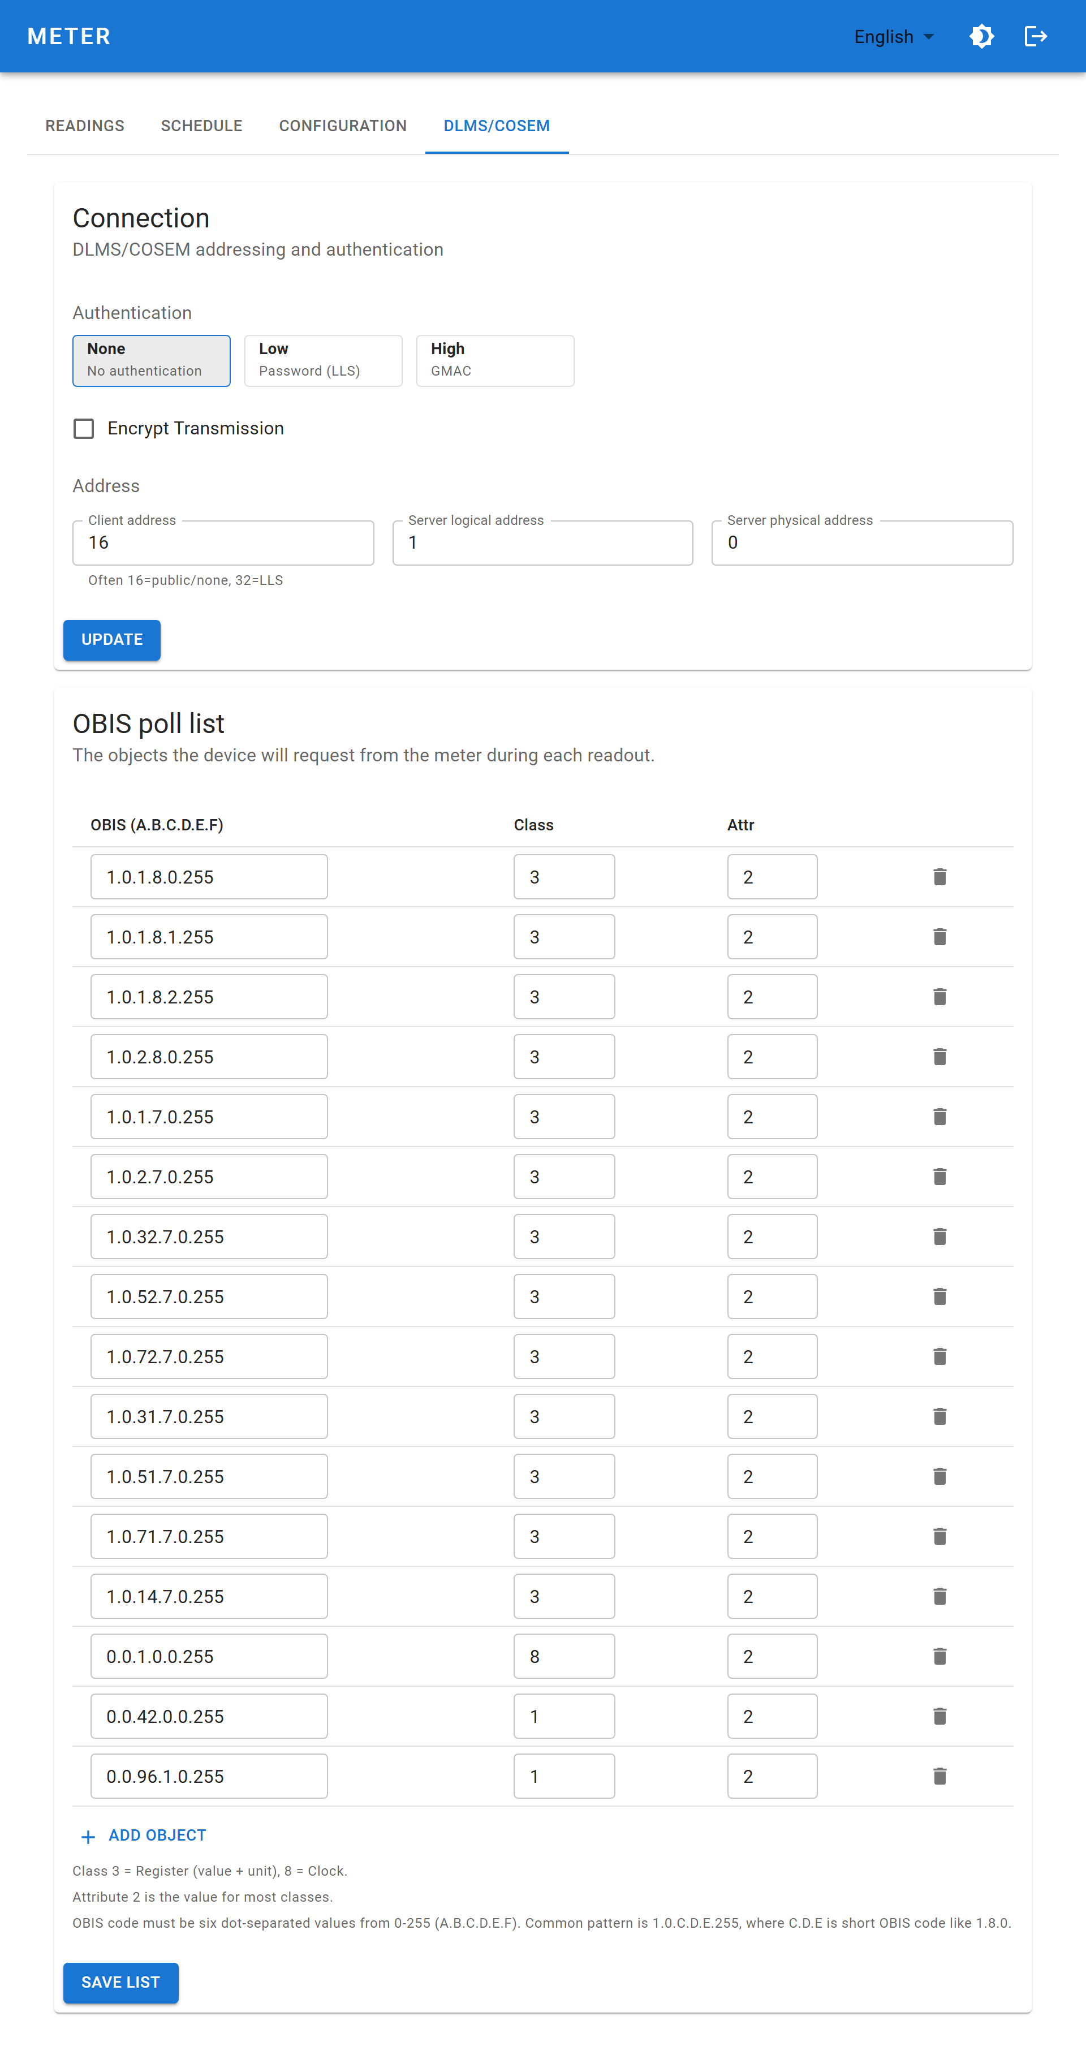This screenshot has height=2068, width=1086.
Task: Click the SAVE LIST button
Action: pos(120,1983)
